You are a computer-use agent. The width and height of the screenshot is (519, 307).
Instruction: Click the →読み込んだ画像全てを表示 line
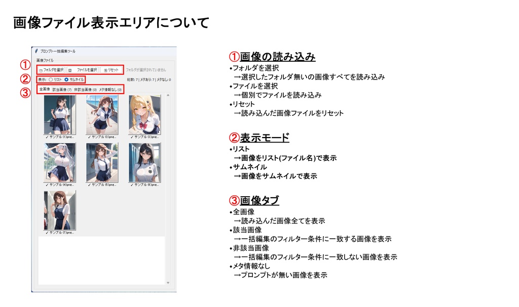pos(279,221)
